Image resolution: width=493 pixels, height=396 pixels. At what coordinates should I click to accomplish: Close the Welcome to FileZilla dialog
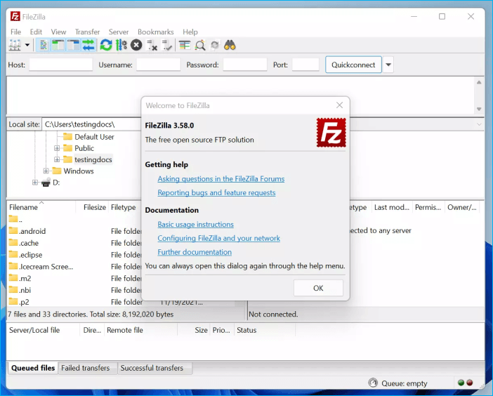click(340, 105)
